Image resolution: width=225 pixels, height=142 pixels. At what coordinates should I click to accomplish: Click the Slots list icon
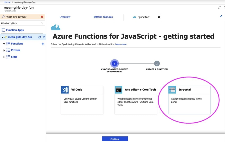(8, 57)
